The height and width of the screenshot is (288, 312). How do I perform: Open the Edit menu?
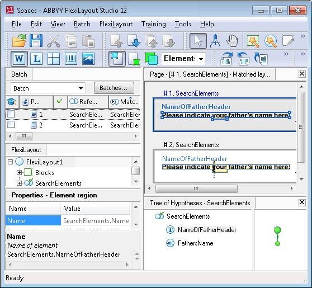[36, 24]
